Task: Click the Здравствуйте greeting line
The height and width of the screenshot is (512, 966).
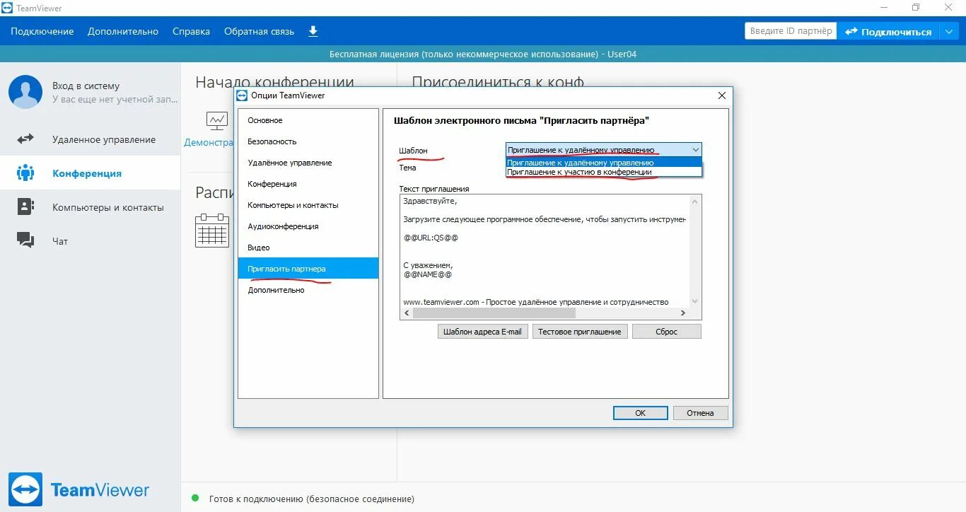Action: tap(430, 201)
